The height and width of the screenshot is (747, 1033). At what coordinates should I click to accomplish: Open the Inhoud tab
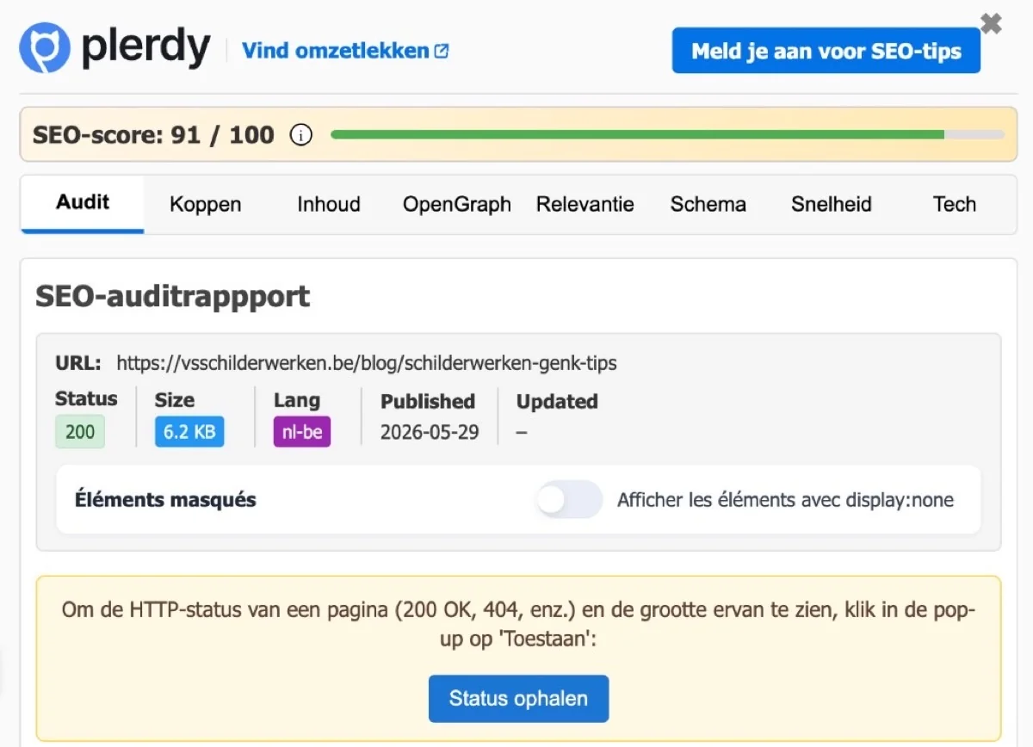[x=329, y=205]
